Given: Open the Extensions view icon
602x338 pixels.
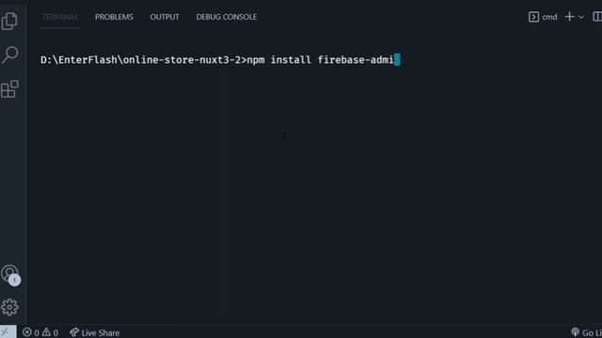Looking at the screenshot, I should click(x=9, y=89).
